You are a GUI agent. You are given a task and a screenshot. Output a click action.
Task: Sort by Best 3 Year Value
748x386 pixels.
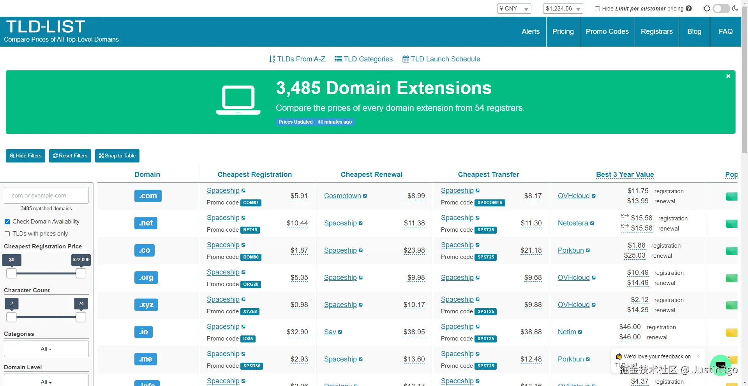point(625,175)
